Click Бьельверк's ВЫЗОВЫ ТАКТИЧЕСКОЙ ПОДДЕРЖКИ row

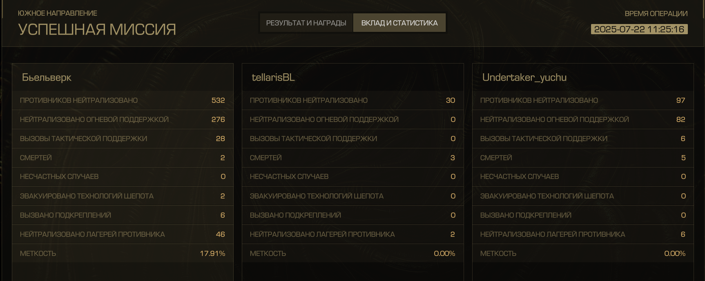tap(123, 138)
